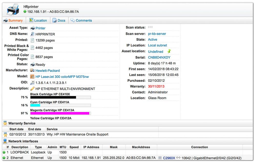Image resolution: width=256 pixels, height=163 pixels.
Task: Click the Black Cartridge level bar
Action: point(60,97)
